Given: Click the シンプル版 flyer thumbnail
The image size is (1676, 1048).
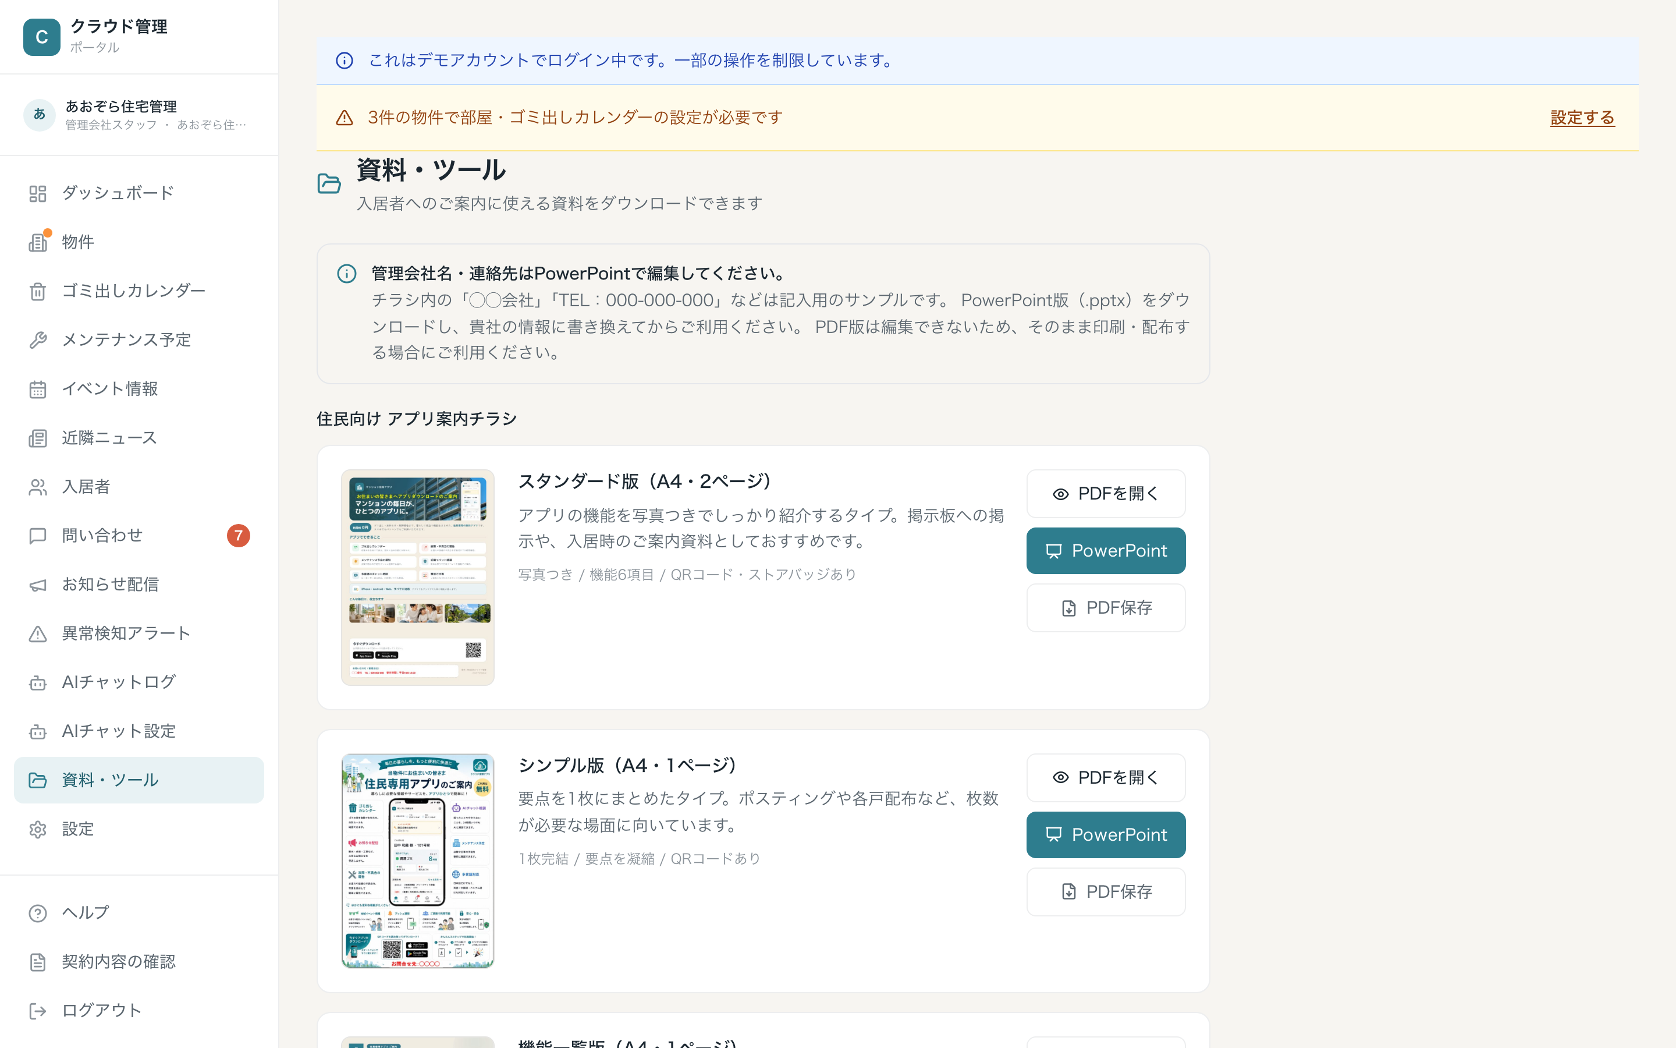Looking at the screenshot, I should point(418,861).
